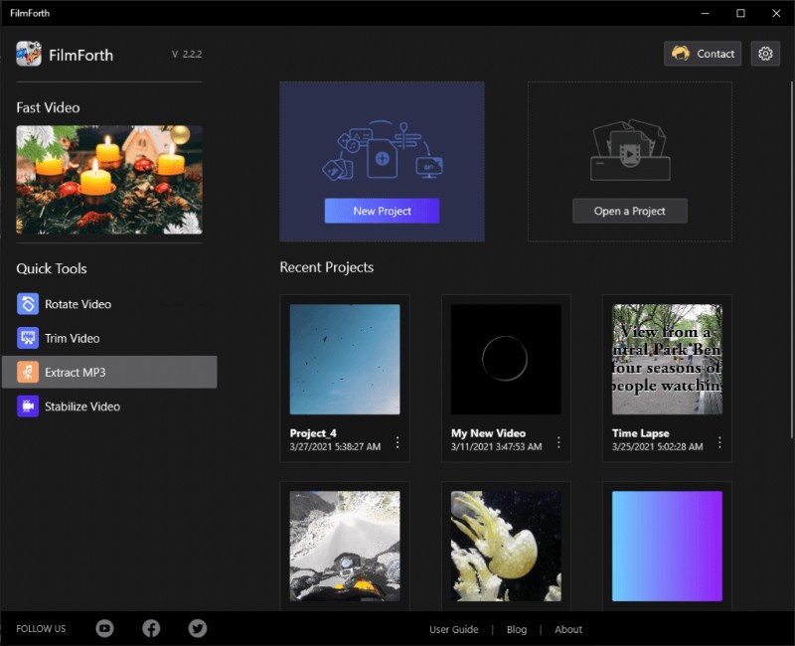The height and width of the screenshot is (646, 795).
Task: Open options menu for My New Video
Action: tap(558, 441)
